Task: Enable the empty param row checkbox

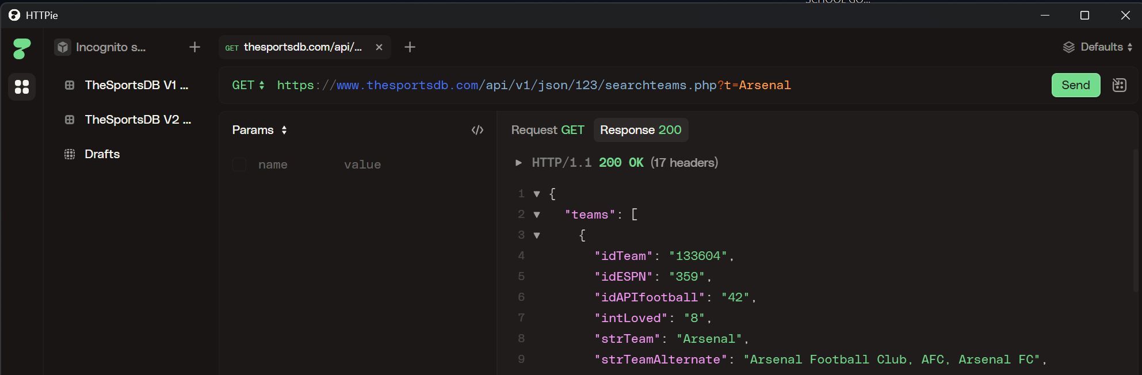Action: coord(239,165)
